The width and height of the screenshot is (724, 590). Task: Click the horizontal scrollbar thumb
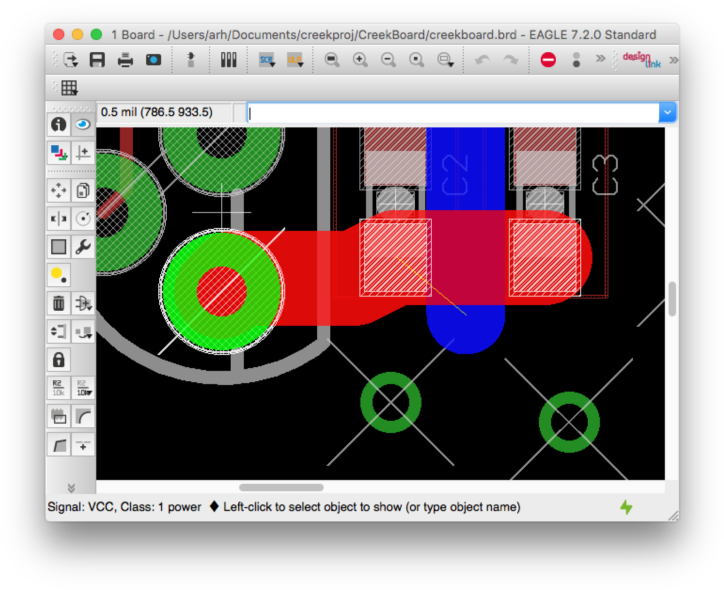coord(281,487)
